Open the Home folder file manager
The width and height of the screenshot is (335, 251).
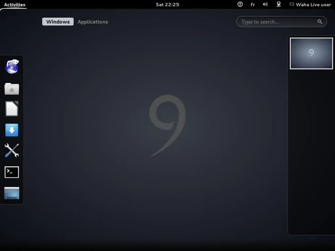tap(12, 89)
